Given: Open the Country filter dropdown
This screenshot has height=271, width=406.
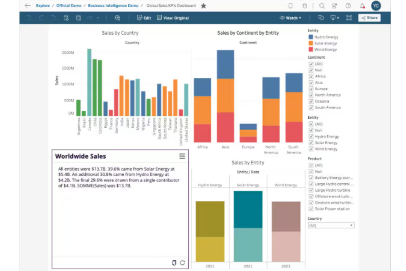Looking at the screenshot, I should pos(331,225).
